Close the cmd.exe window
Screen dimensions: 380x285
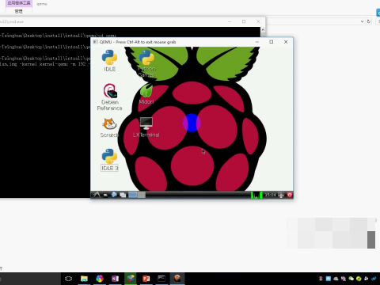click(x=258, y=21)
